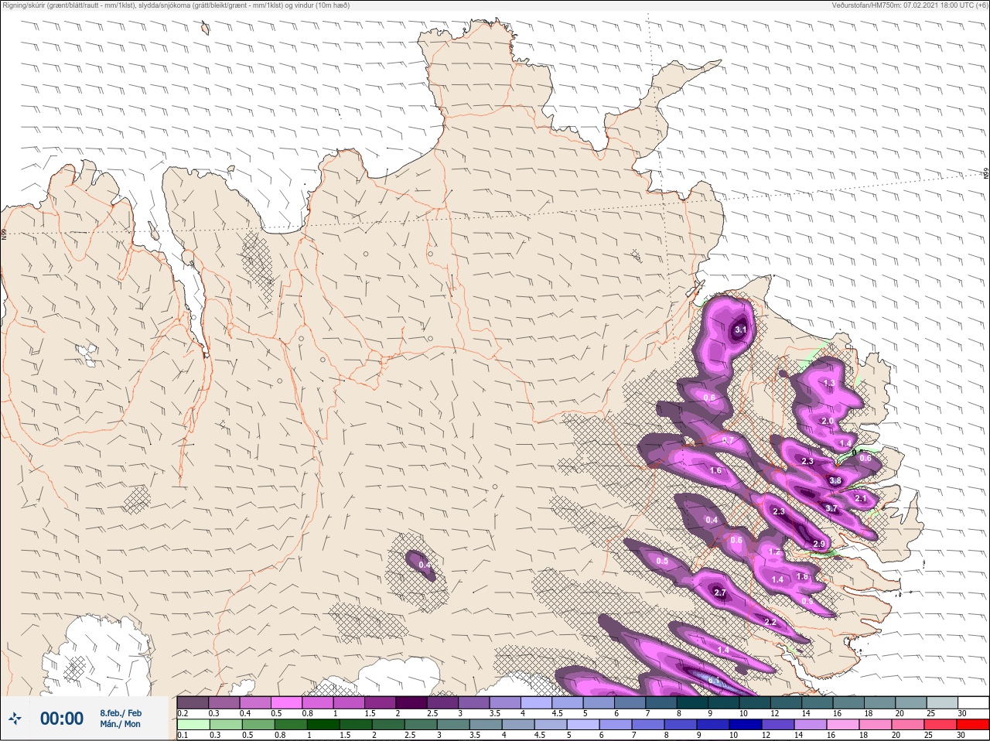Viewport: 990px width, 741px height.
Task: Click the 2.2 snowfall value label
Action: 770,622
